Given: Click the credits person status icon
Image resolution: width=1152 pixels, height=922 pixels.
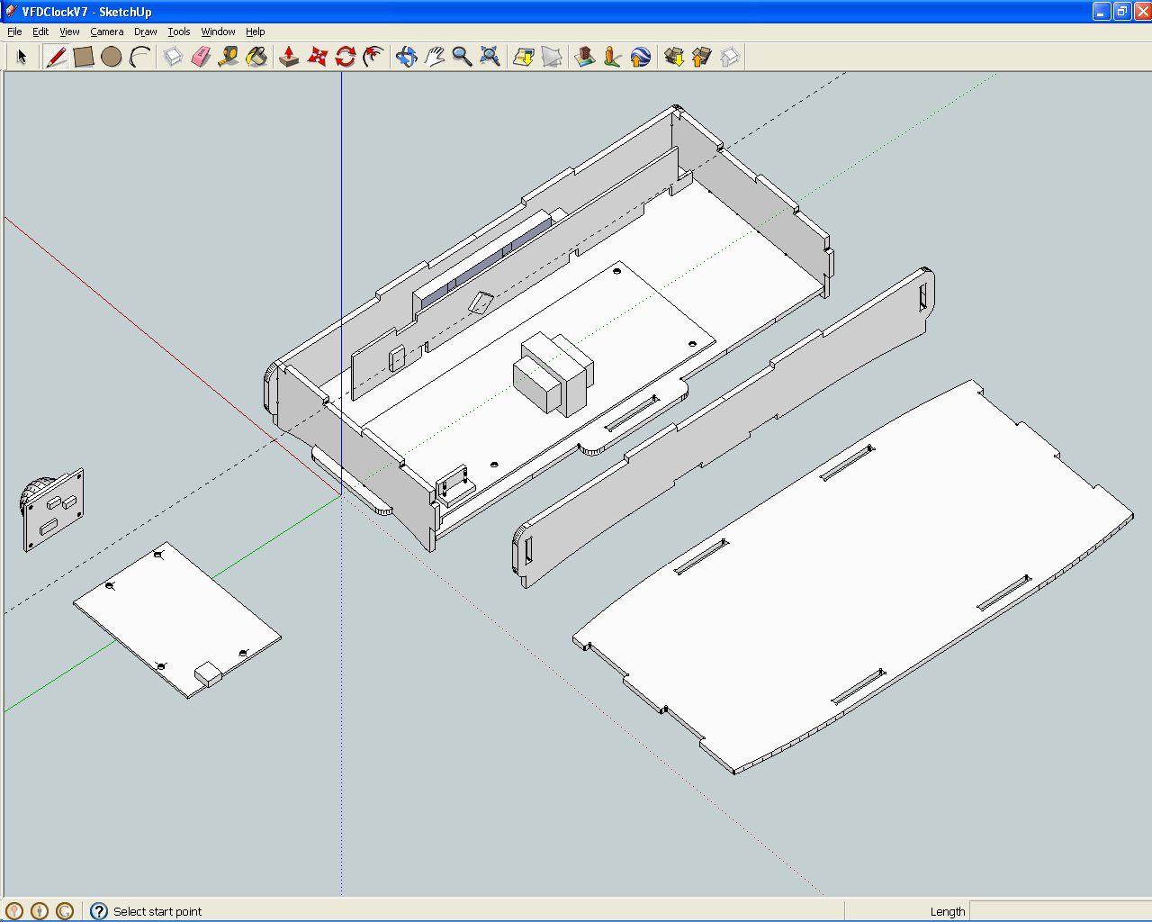Looking at the screenshot, I should (x=40, y=911).
